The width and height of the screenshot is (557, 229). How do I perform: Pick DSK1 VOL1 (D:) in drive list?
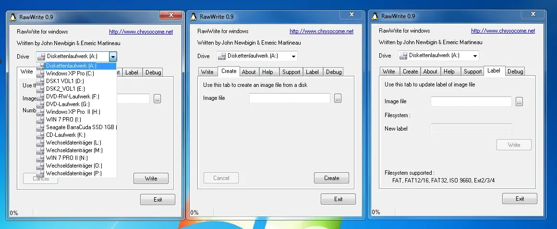pyautogui.click(x=76, y=81)
